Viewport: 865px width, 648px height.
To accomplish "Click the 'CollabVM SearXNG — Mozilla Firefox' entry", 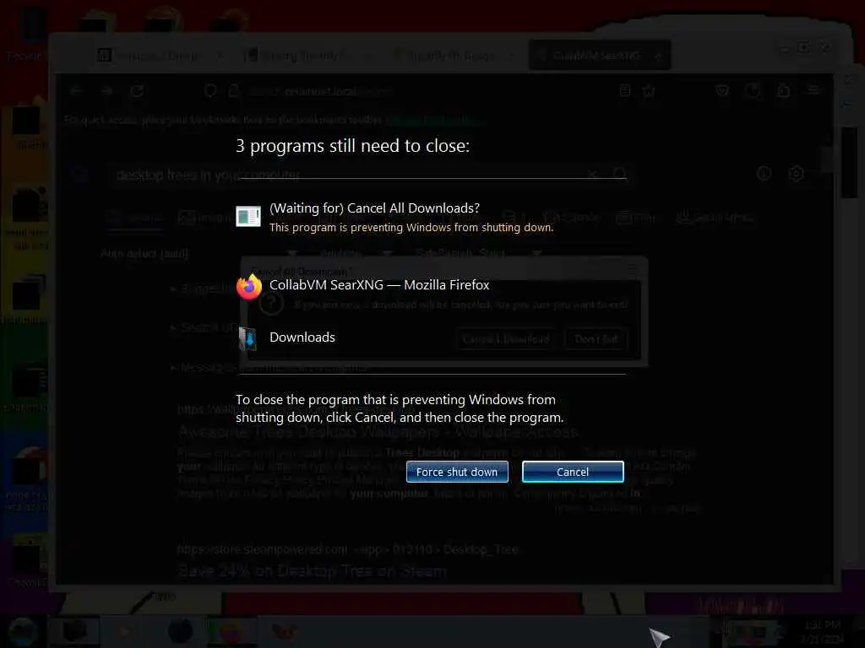I will click(379, 285).
